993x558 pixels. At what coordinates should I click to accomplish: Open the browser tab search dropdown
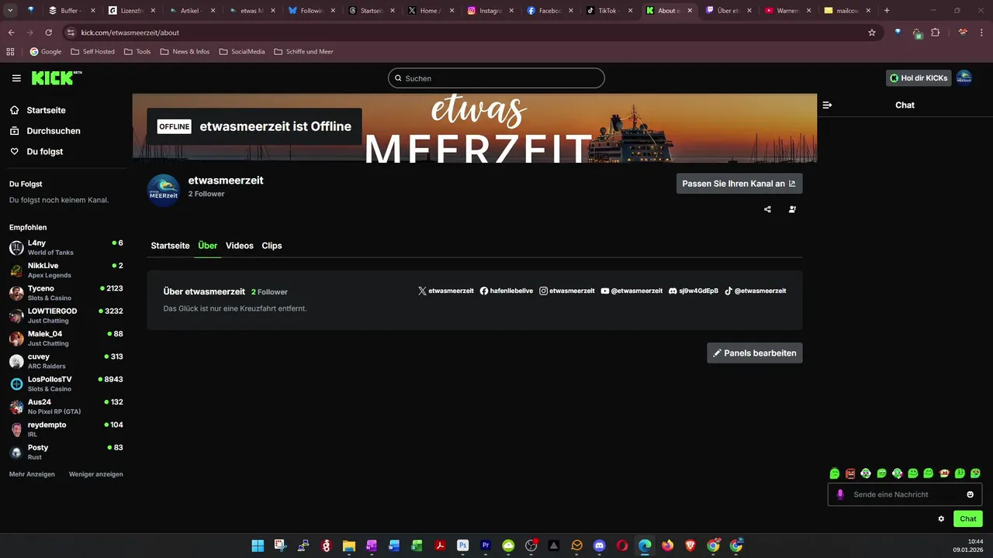pyautogui.click(x=11, y=11)
